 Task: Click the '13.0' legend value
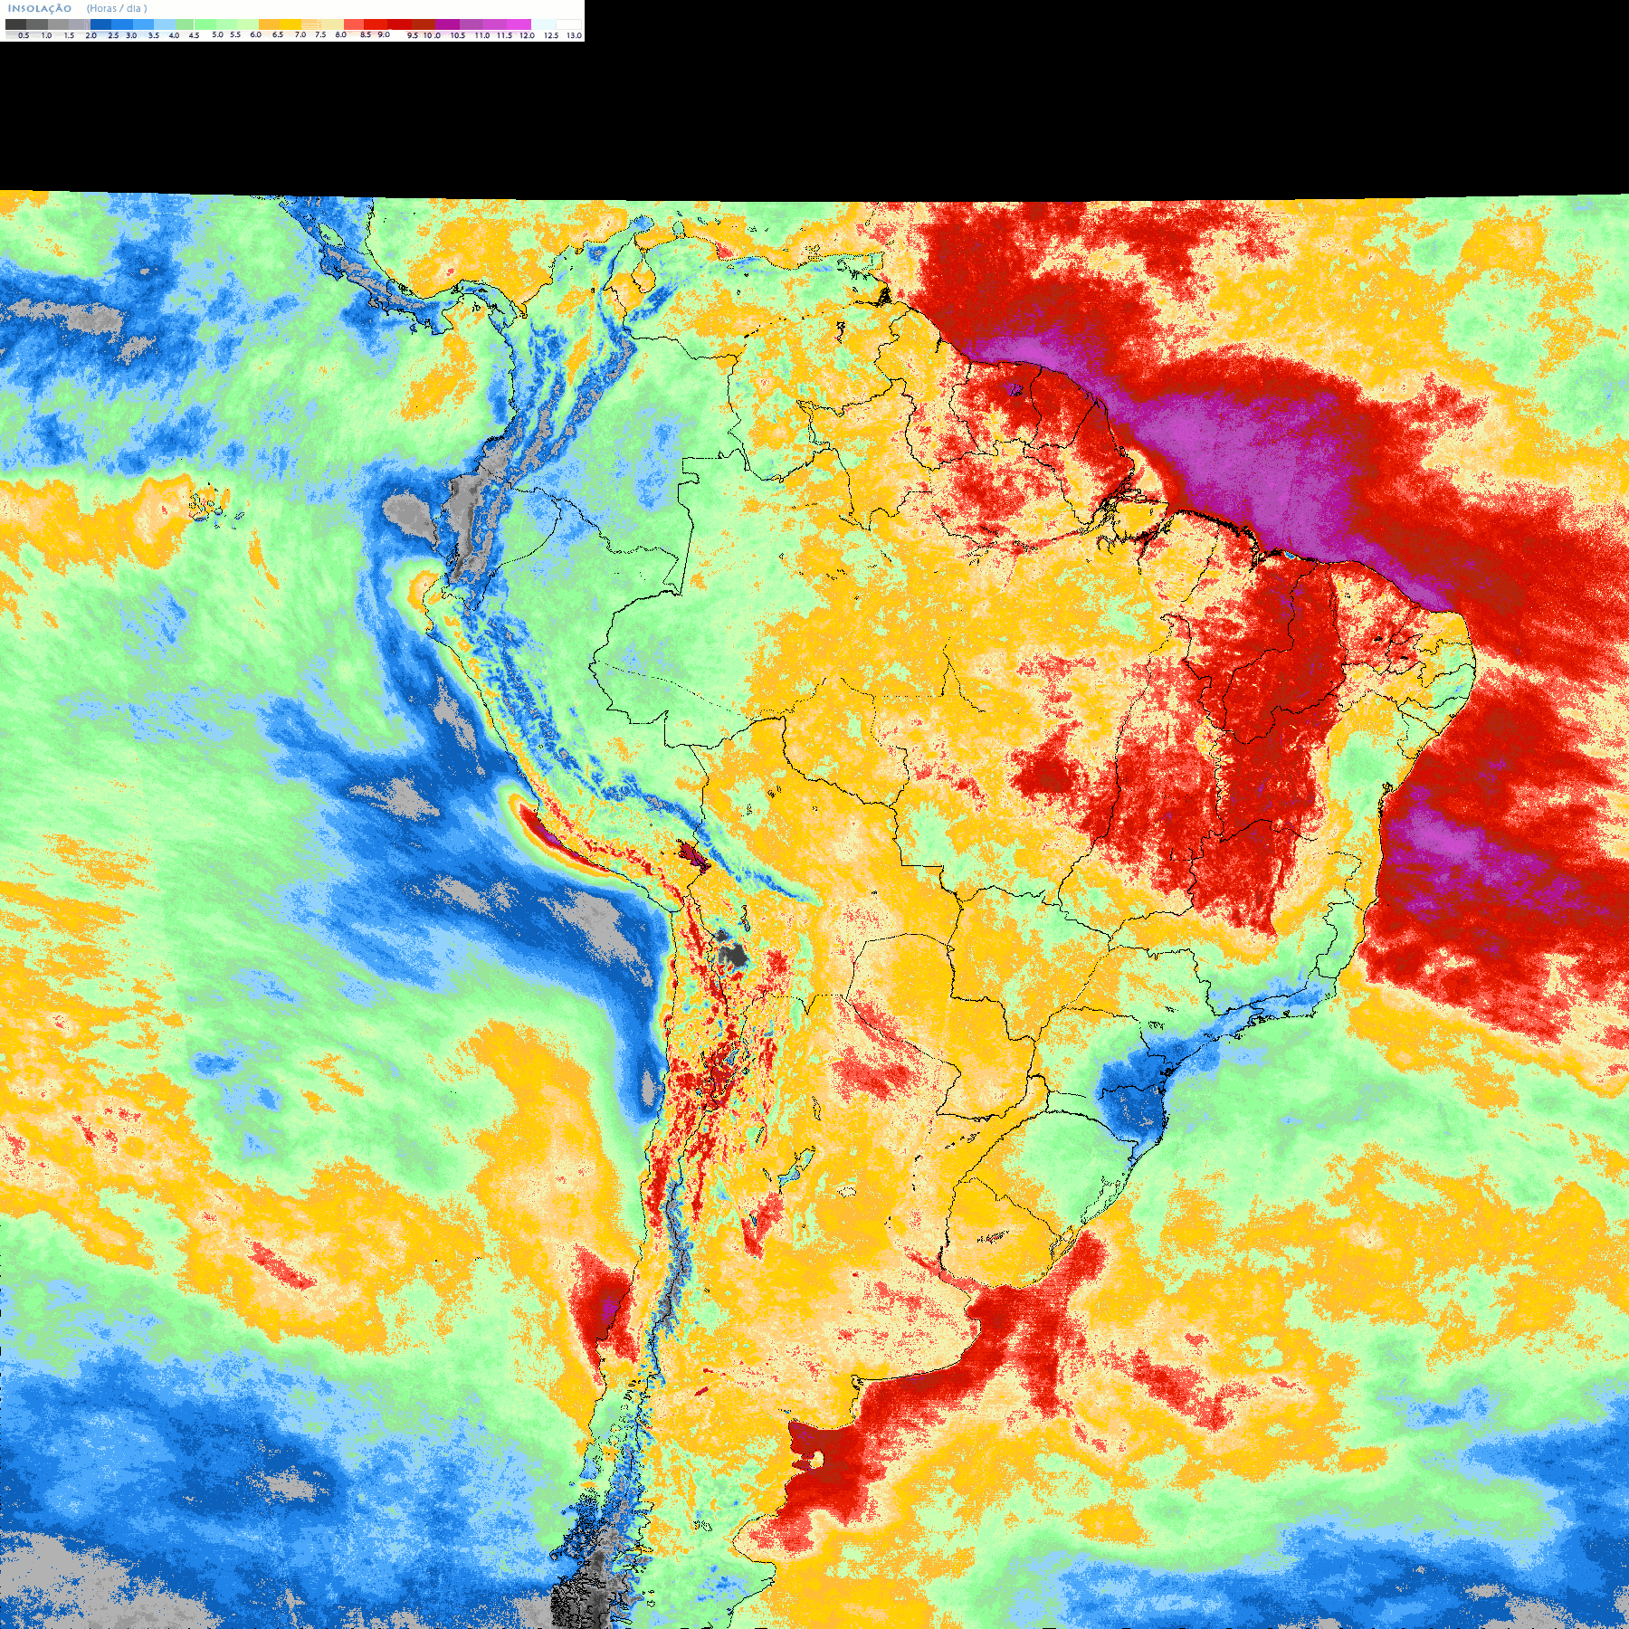click(575, 35)
